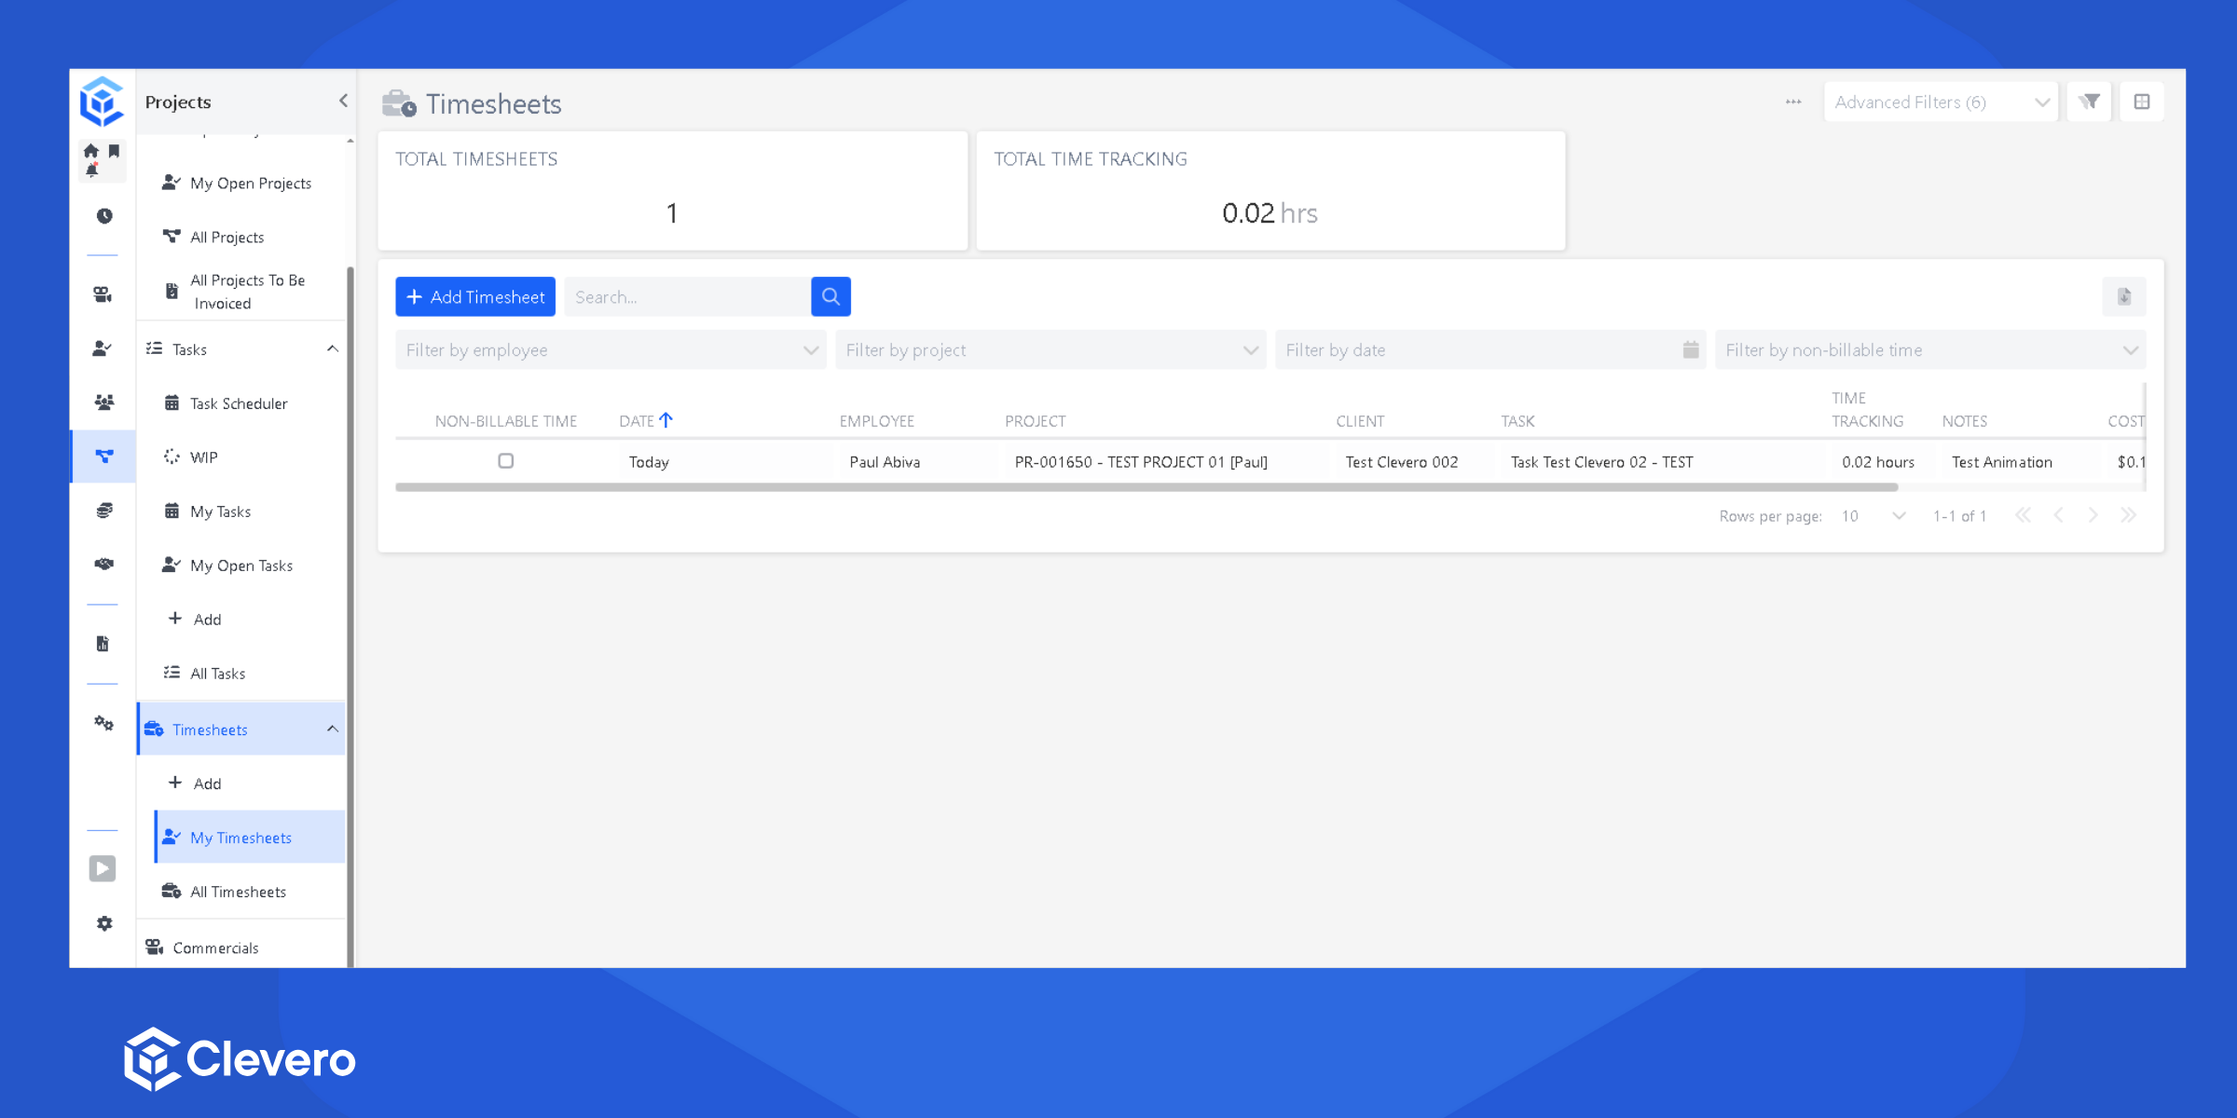Open the Filter by employee dropdown
Screen dimensions: 2237x1118
pyautogui.click(x=611, y=350)
